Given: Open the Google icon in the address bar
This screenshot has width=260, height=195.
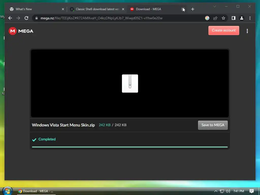Looking at the screenshot, I should coord(207,18).
